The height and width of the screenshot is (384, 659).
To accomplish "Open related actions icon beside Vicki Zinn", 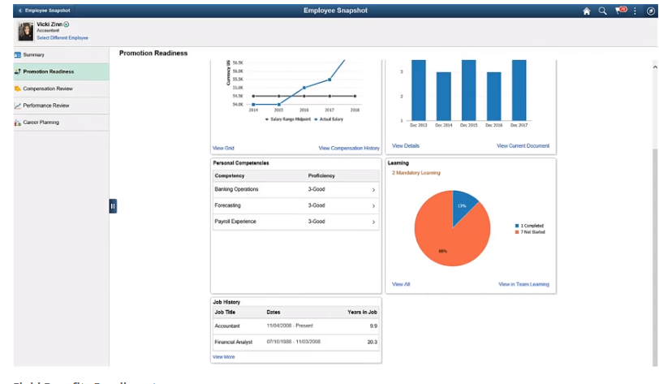I will pos(67,25).
